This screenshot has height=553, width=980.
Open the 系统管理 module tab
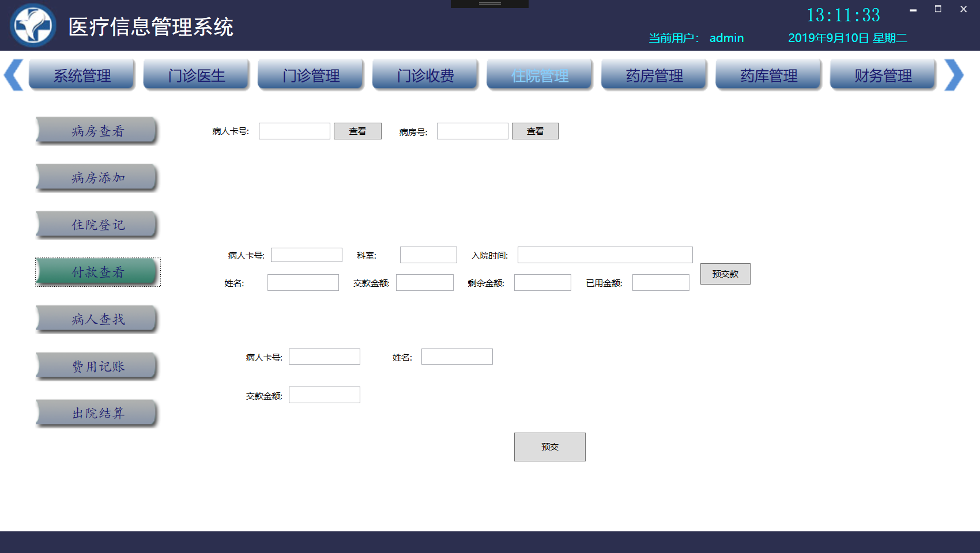[x=82, y=75]
